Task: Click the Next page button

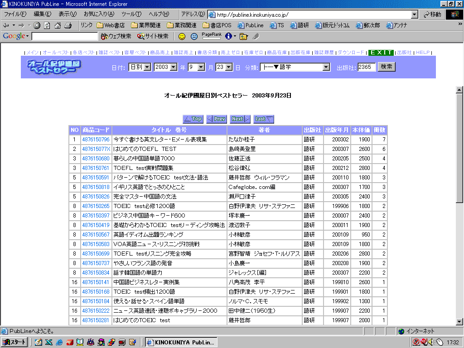Action: pyautogui.click(x=240, y=119)
